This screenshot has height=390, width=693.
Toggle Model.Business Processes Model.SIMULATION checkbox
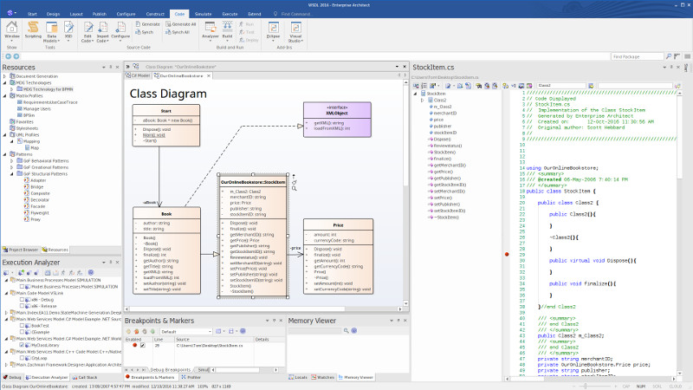(x=23, y=287)
